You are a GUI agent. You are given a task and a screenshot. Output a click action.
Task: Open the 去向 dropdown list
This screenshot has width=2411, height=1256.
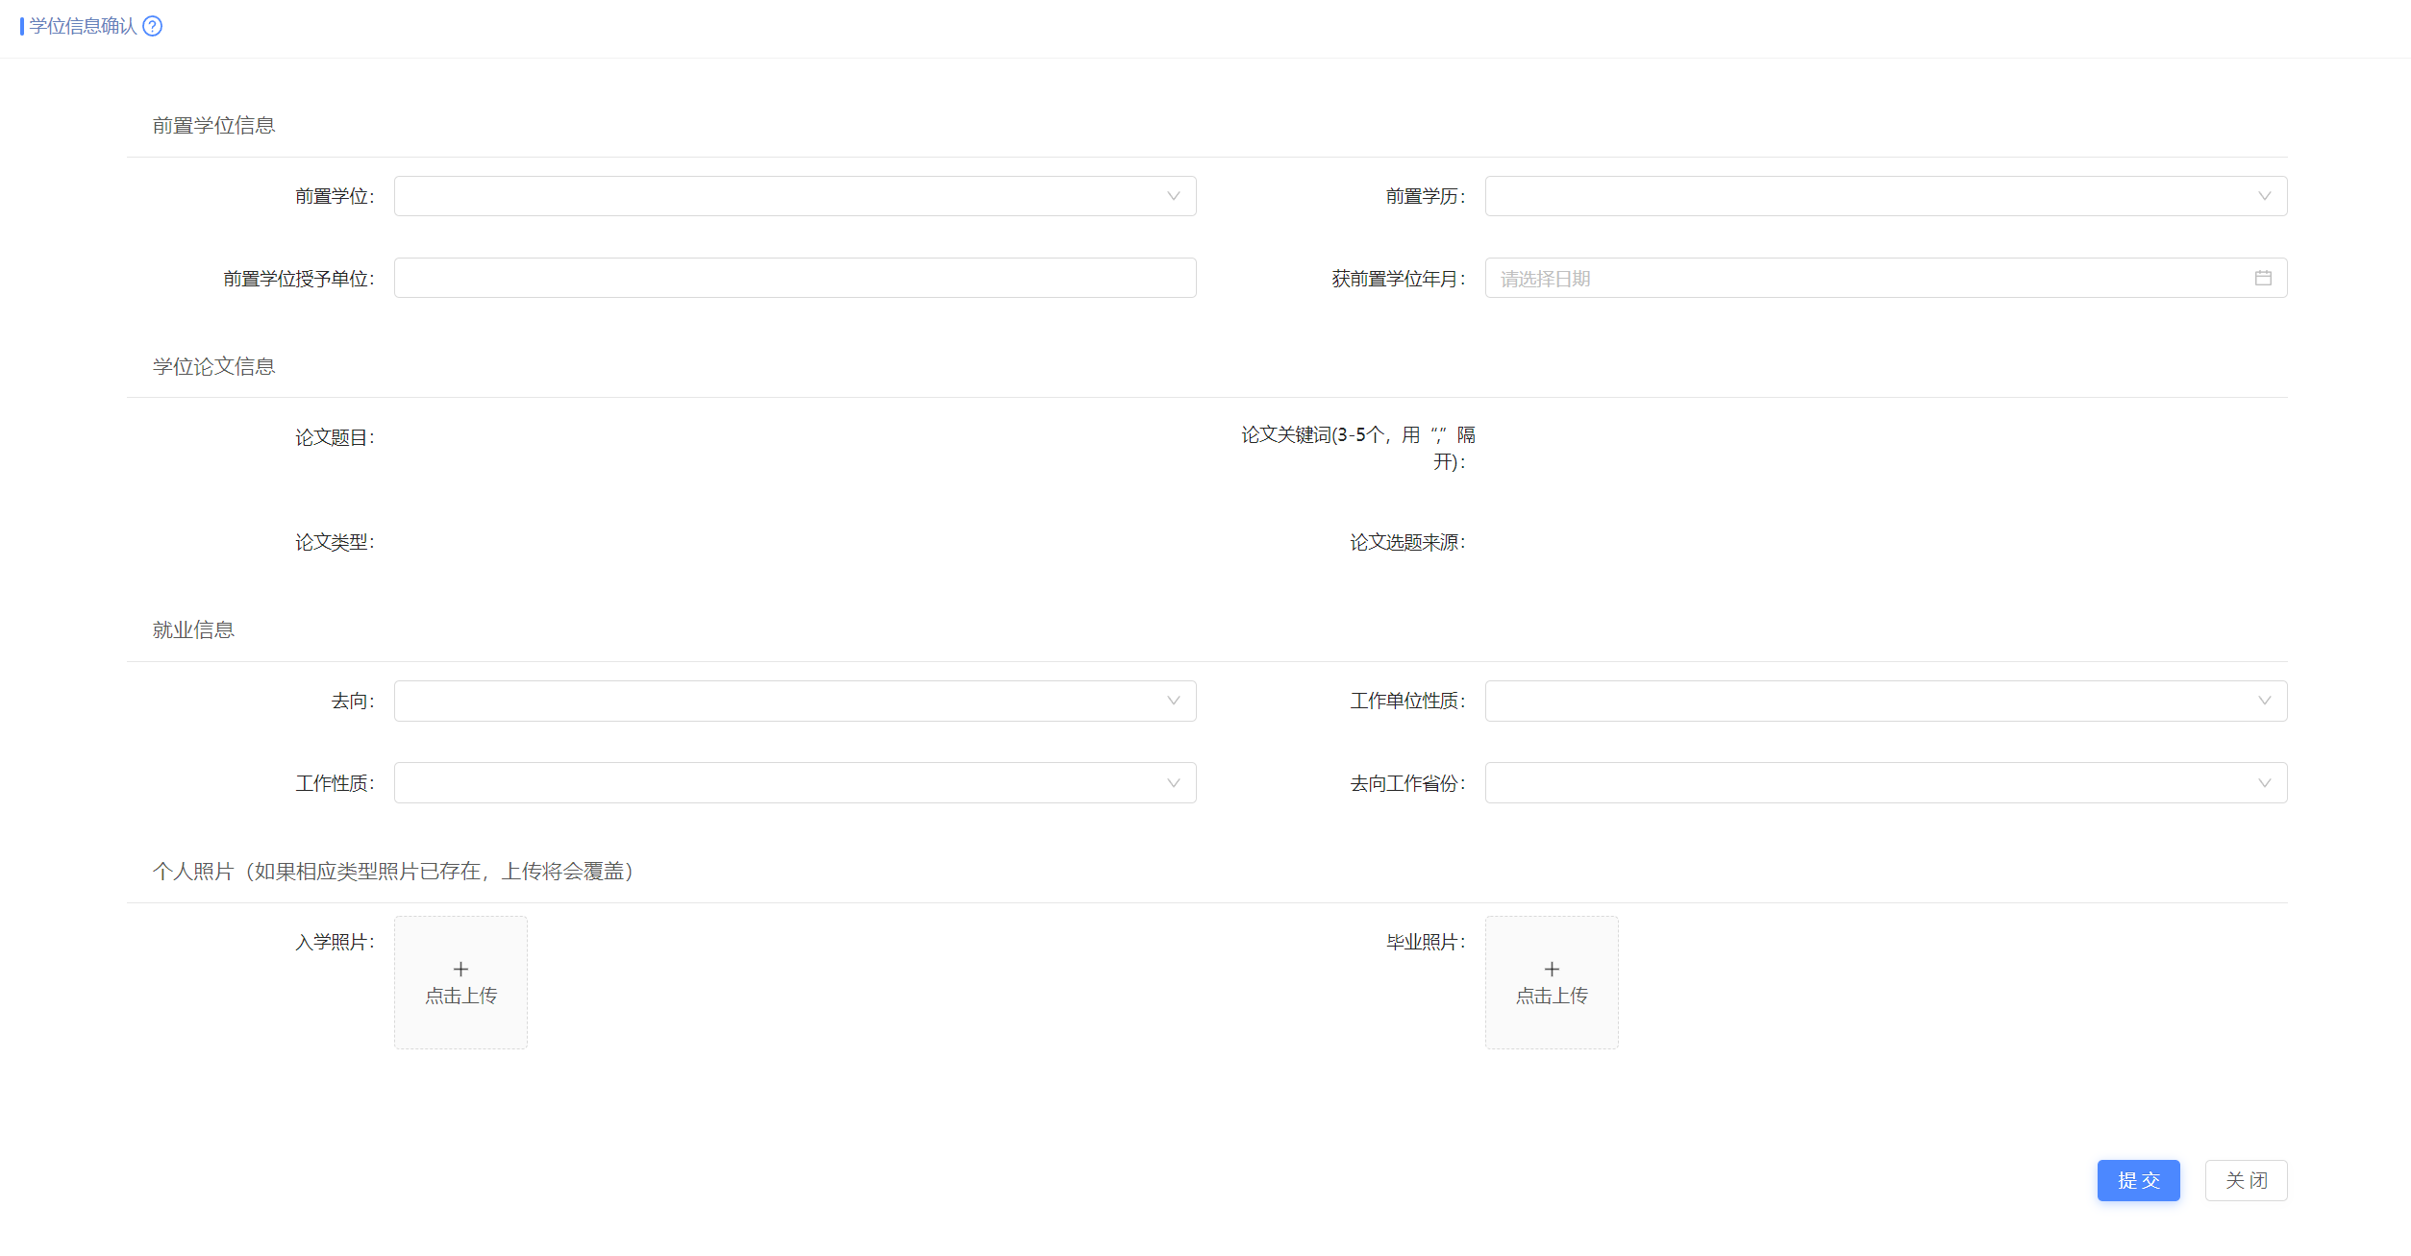click(x=794, y=701)
